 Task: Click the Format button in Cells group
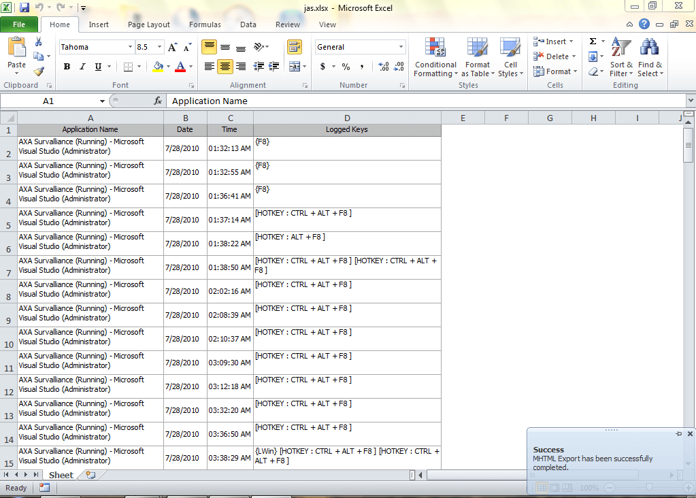[x=555, y=71]
